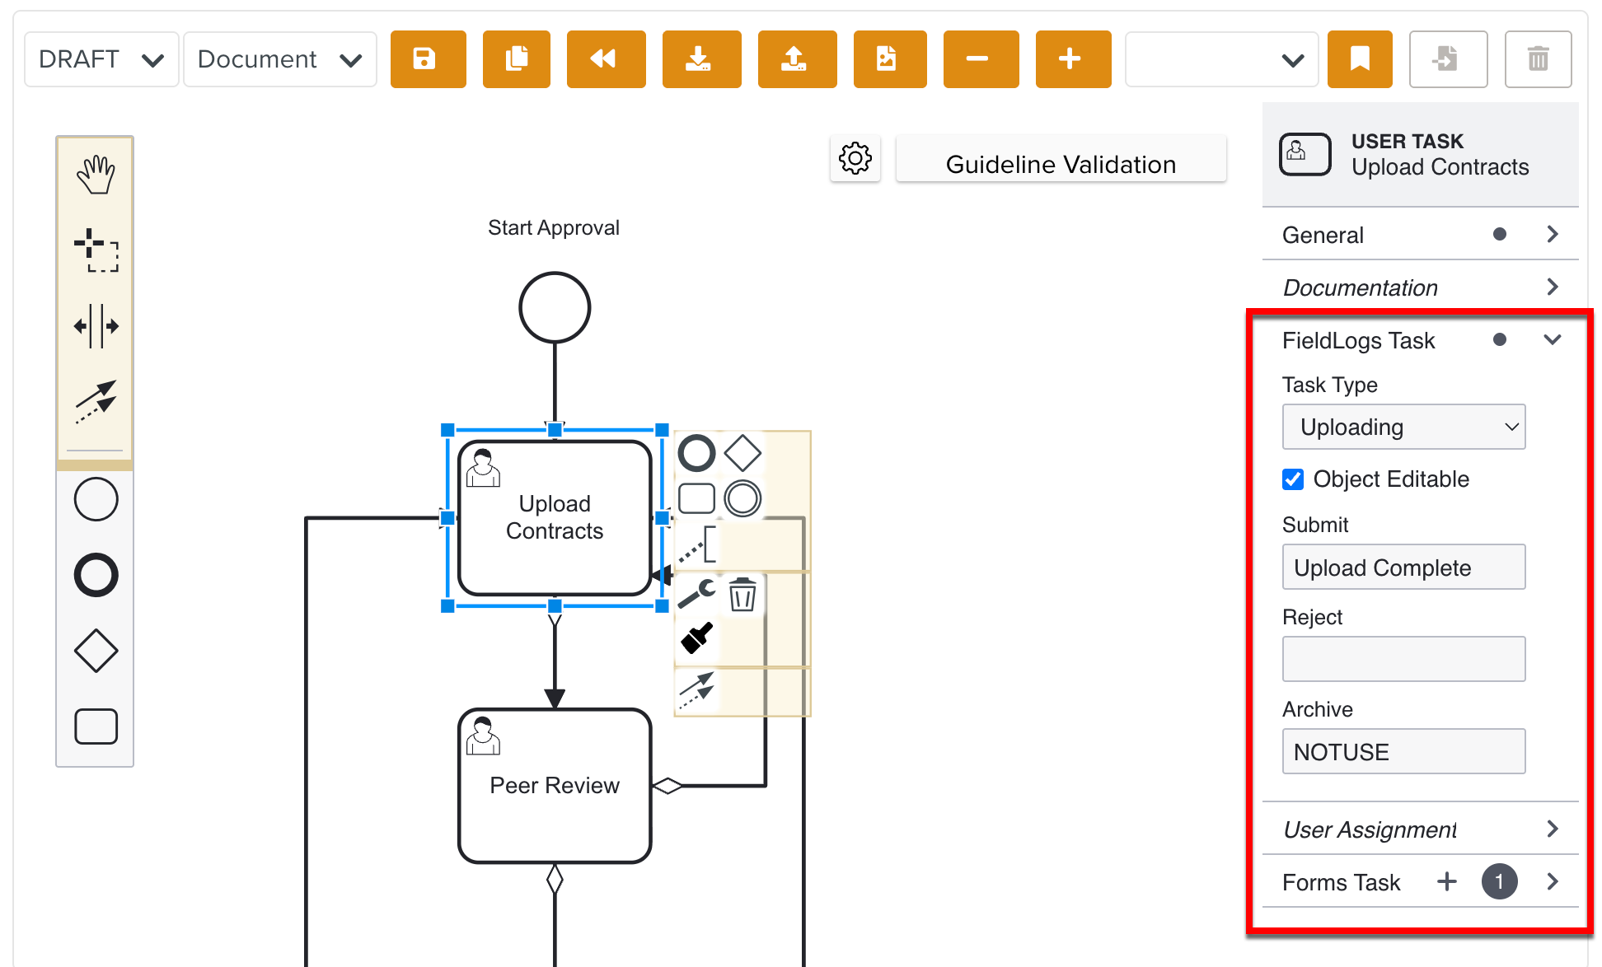Select the Peer Review task node
1602x967 pixels.
[x=554, y=785]
